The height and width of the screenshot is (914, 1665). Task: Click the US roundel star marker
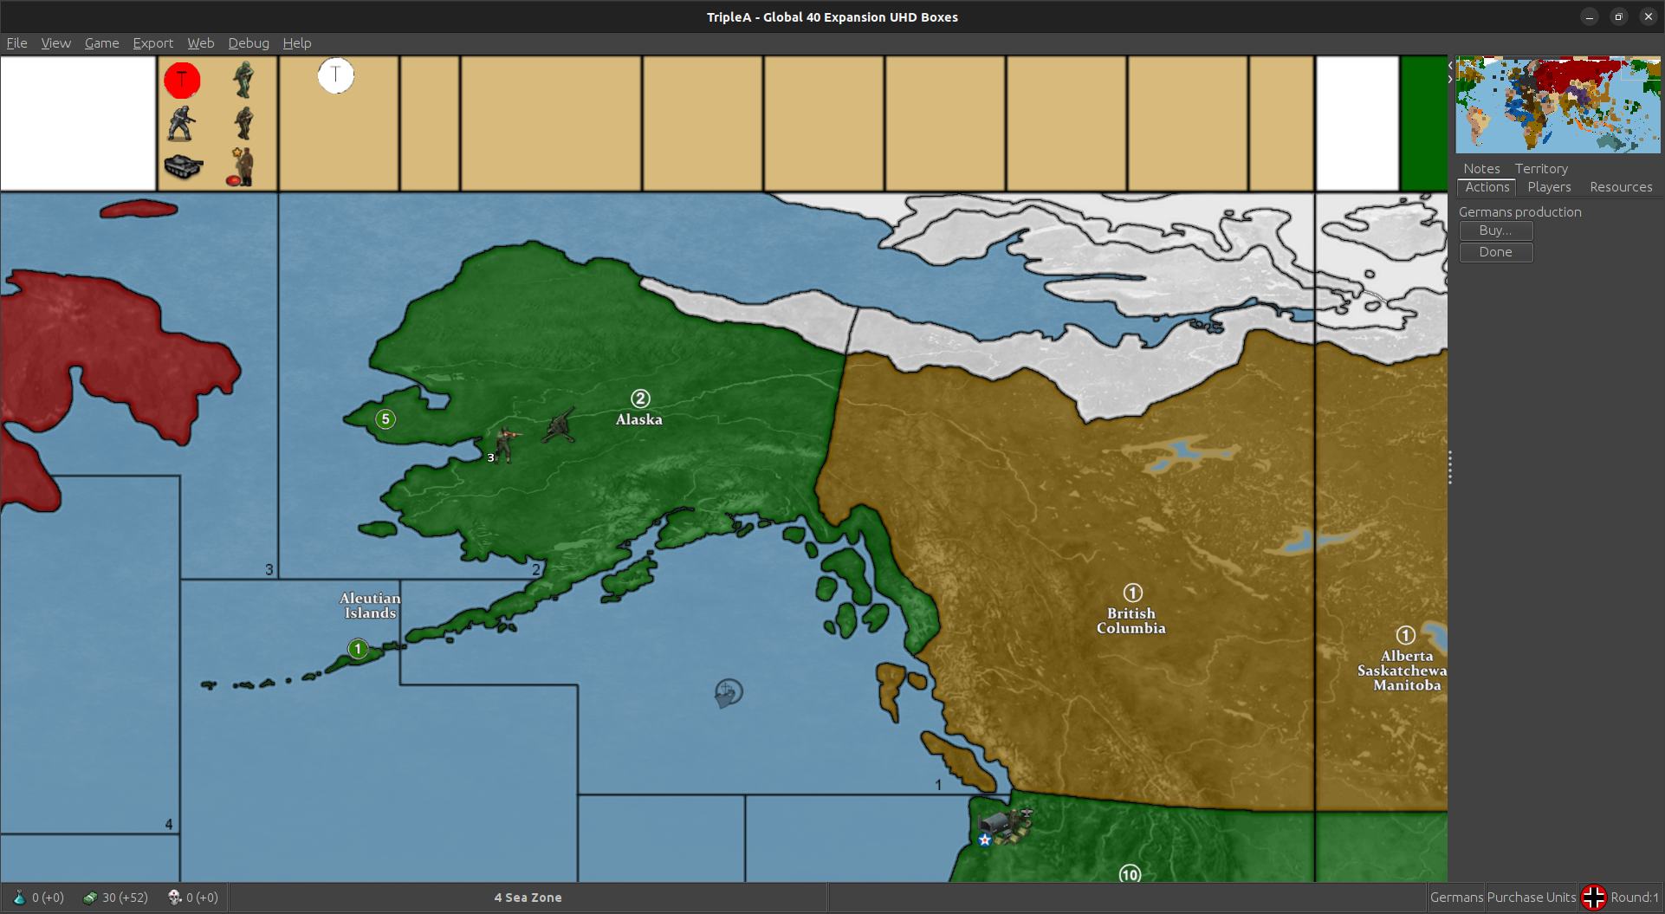coord(985,839)
